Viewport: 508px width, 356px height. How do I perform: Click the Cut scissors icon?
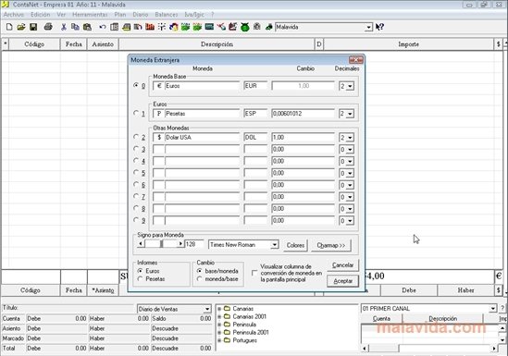(x=64, y=27)
